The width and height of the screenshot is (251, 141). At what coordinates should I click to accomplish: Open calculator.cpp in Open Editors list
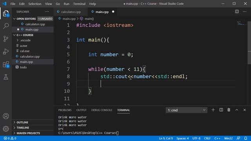point(33,24)
